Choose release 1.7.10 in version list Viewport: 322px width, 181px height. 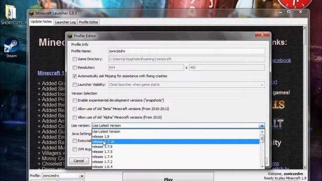(x=176, y=142)
